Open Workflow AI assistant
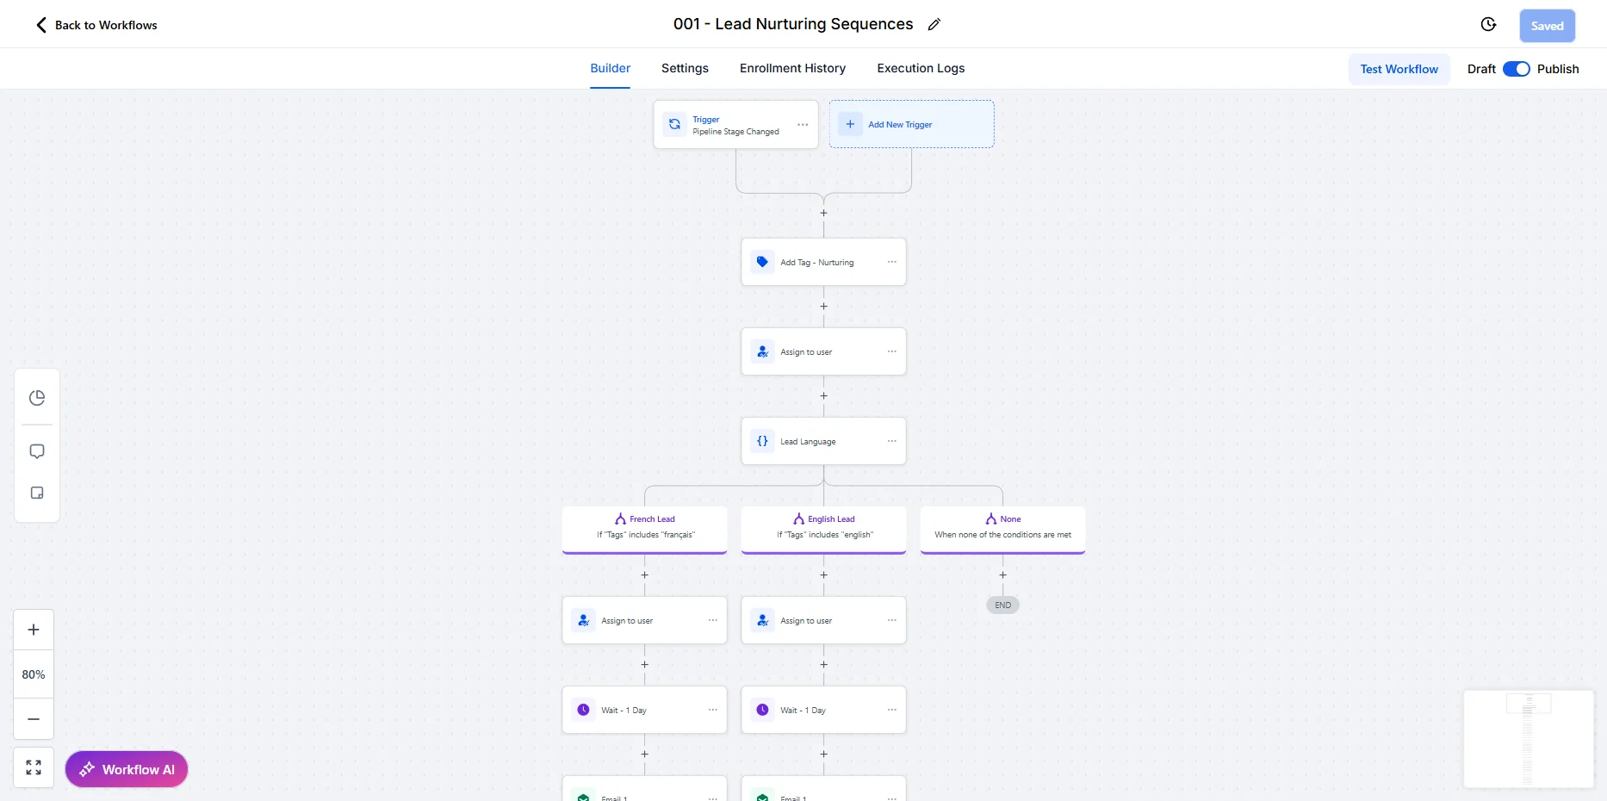This screenshot has width=1607, height=801. coord(127,769)
